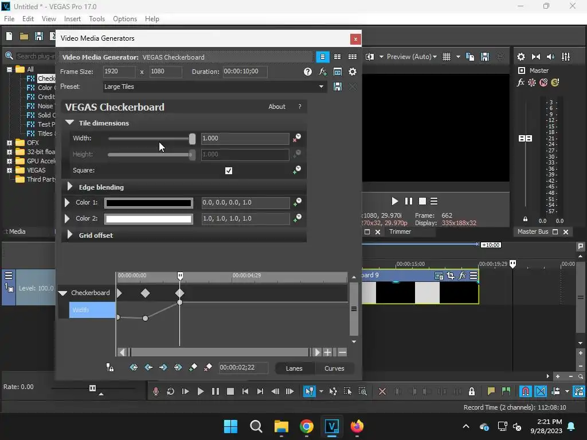Open generator settings gear icon
587x440 pixels.
[353, 72]
